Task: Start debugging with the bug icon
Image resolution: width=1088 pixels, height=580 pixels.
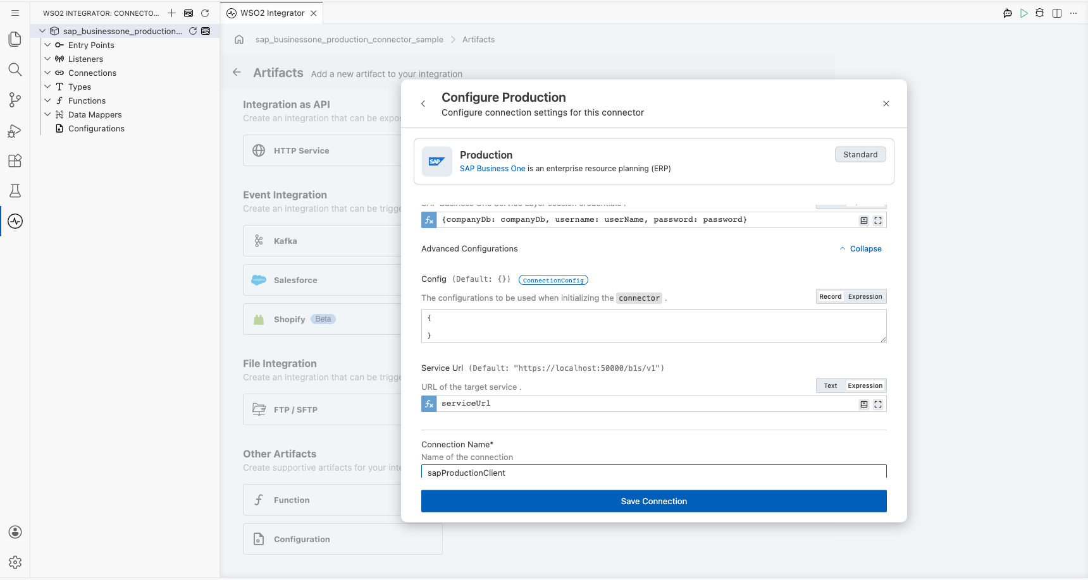Action: 1040,13
